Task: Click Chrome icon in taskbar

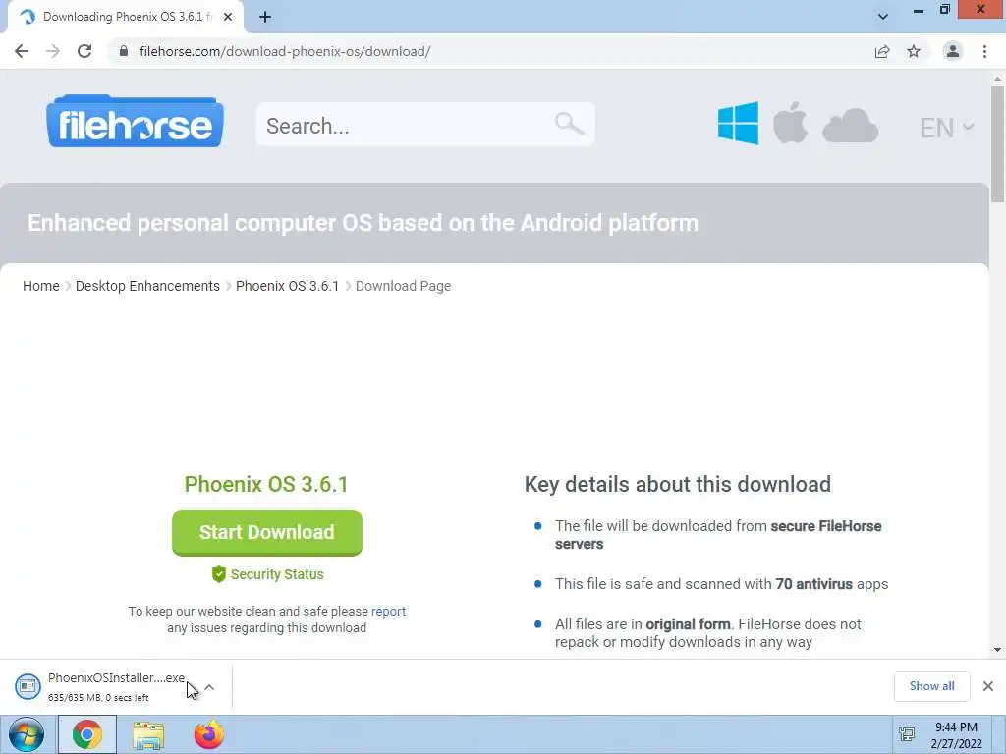Action: [87, 734]
